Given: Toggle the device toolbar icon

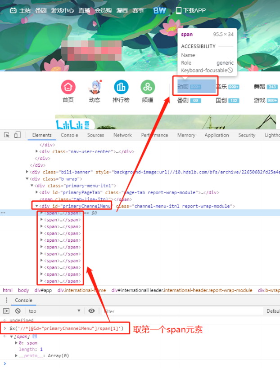Looking at the screenshot, I should coord(18,135).
